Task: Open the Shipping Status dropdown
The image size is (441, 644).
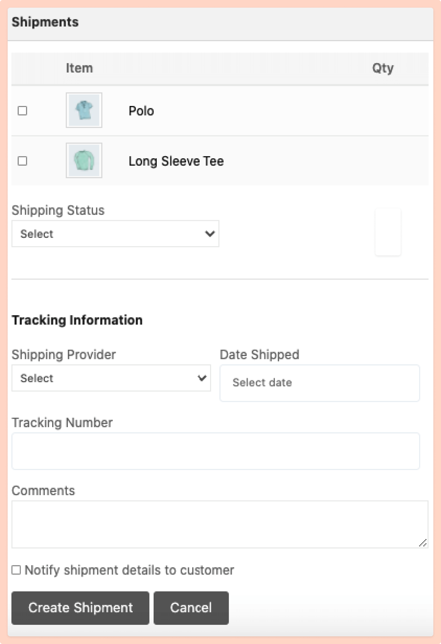Action: click(x=115, y=234)
